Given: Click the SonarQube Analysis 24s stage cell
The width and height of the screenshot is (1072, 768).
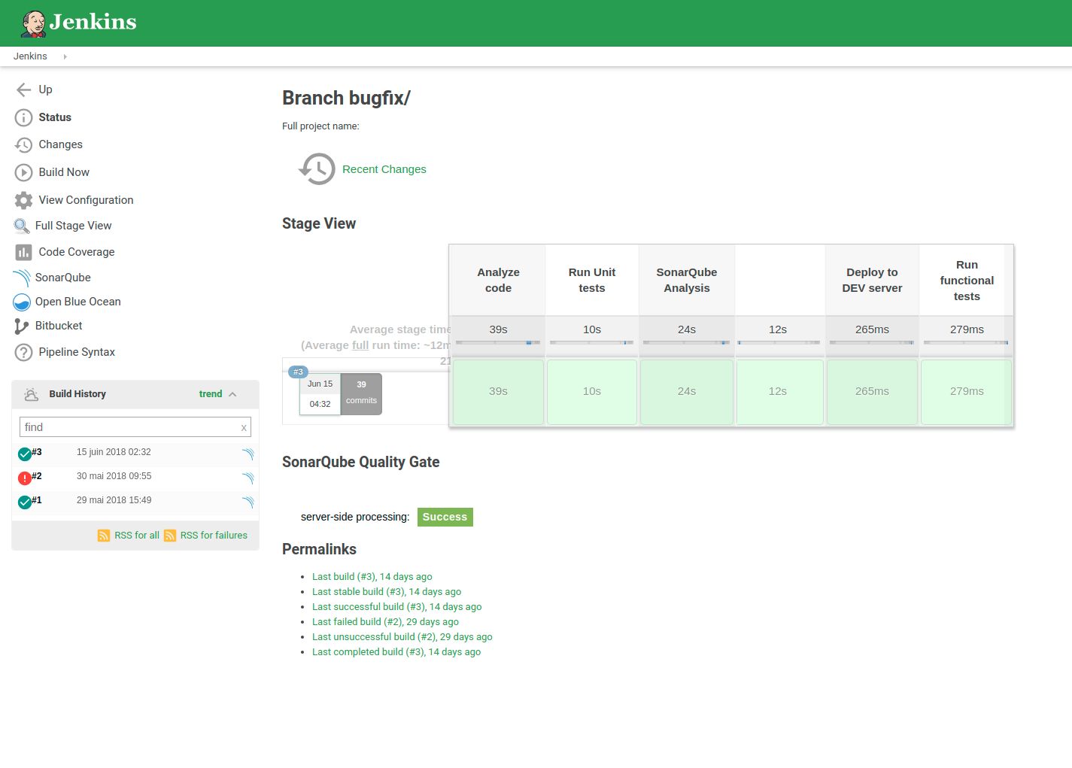Looking at the screenshot, I should 687,392.
